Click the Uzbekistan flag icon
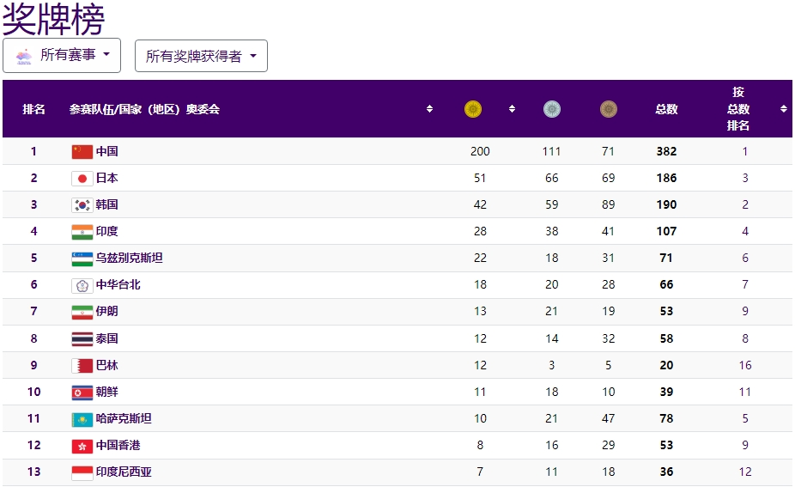Screen dimensions: 795x487 coord(82,259)
